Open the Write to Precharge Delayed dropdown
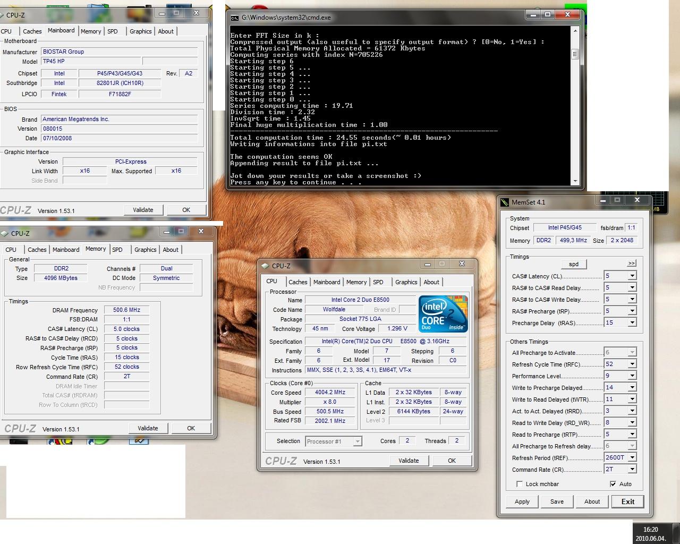The width and height of the screenshot is (680, 544). tap(632, 388)
